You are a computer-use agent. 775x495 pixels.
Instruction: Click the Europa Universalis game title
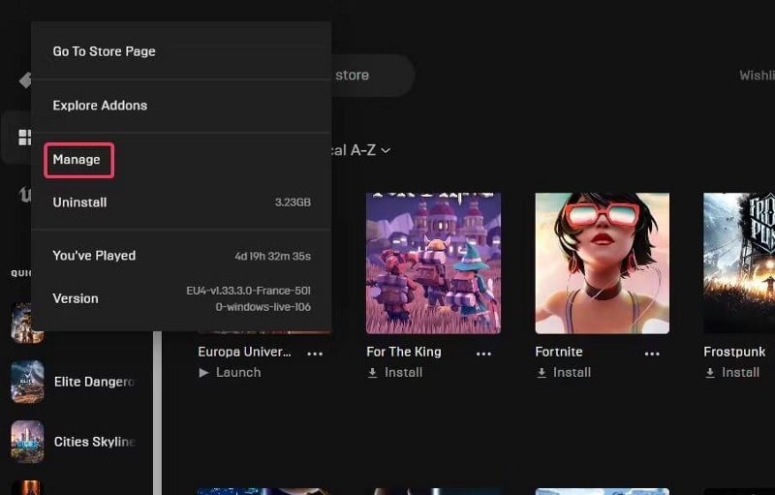245,352
